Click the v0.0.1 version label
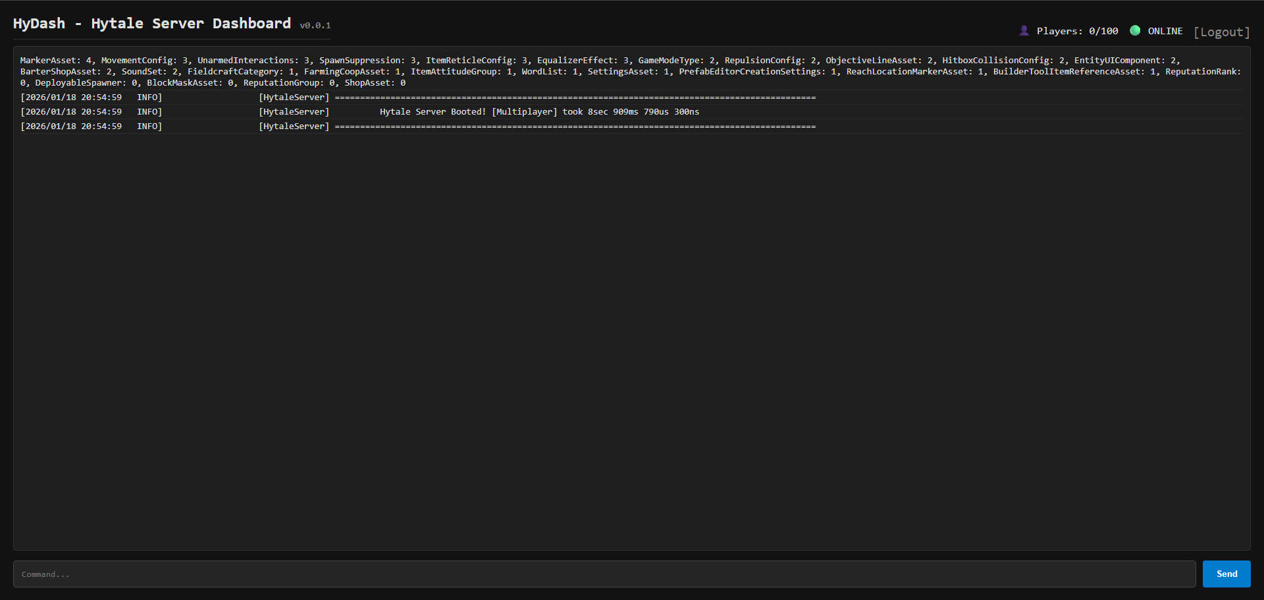 (x=315, y=26)
